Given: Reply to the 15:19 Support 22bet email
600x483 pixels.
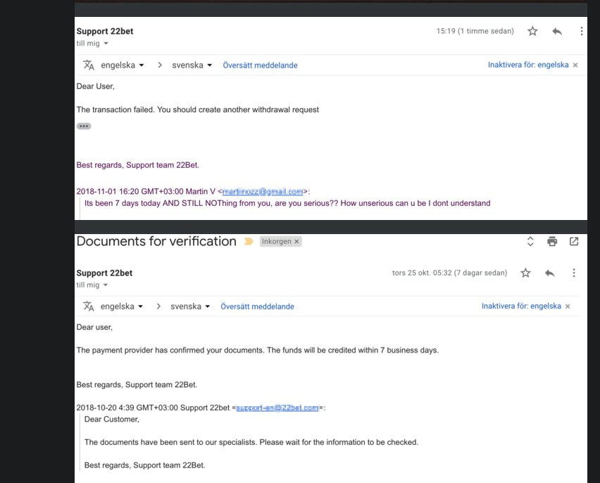Looking at the screenshot, I should (x=557, y=31).
